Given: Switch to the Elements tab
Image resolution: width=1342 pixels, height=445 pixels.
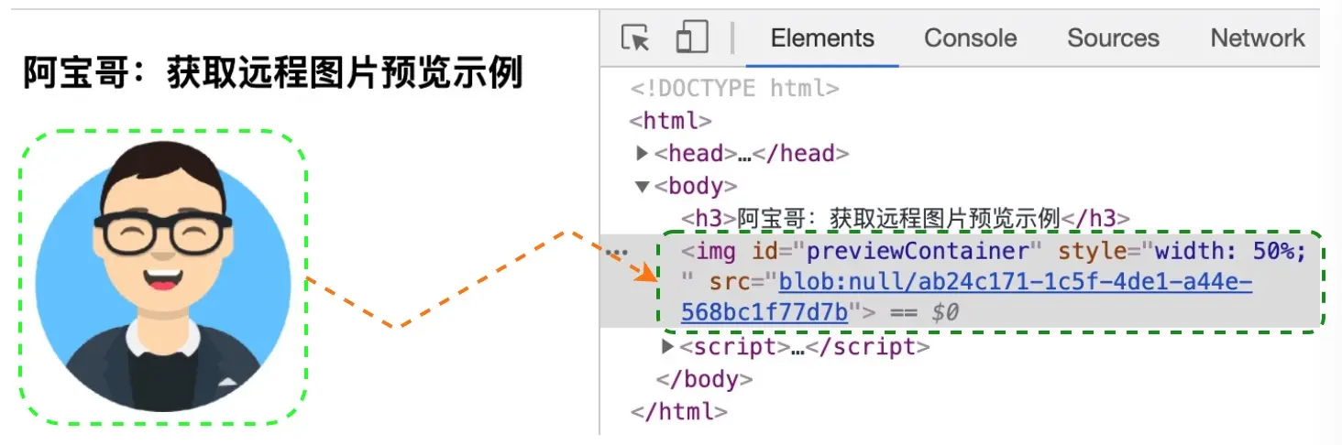Looking at the screenshot, I should point(822,38).
